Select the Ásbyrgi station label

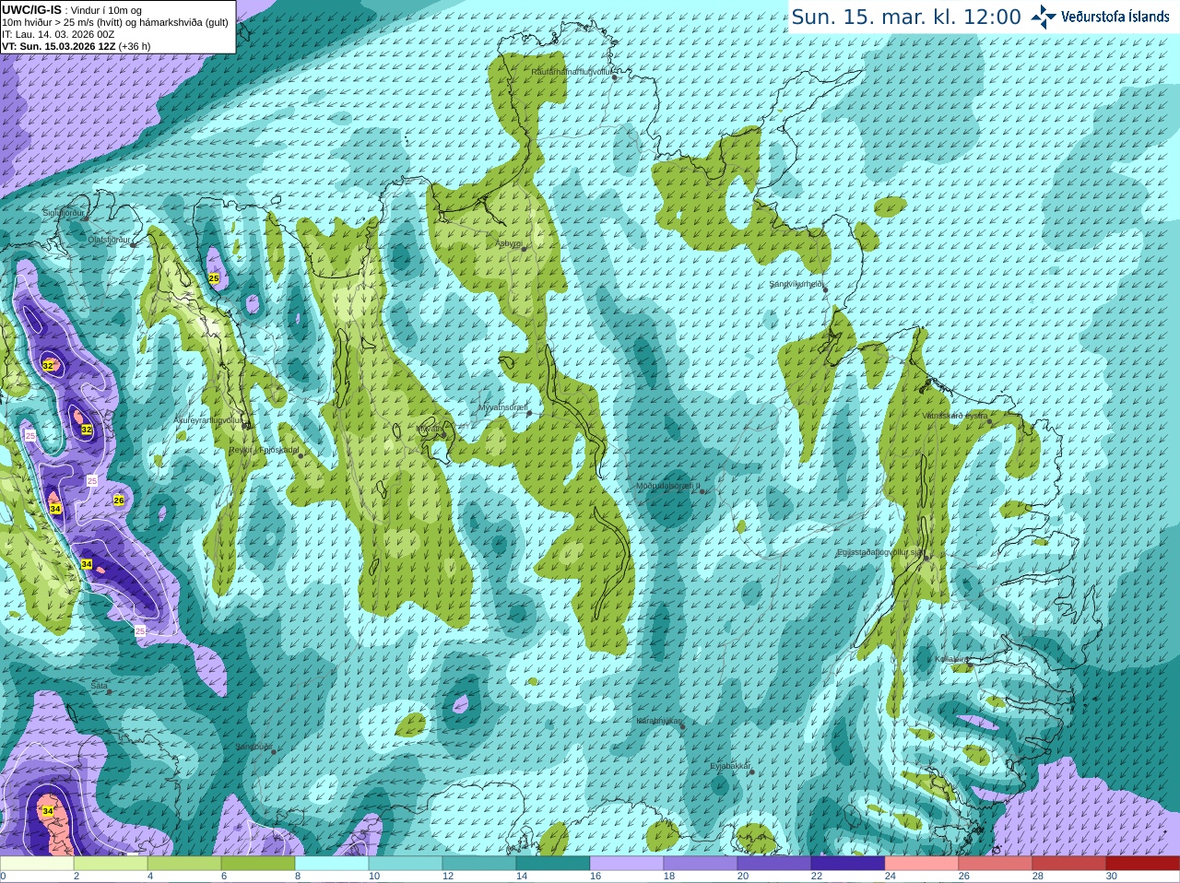coord(509,244)
